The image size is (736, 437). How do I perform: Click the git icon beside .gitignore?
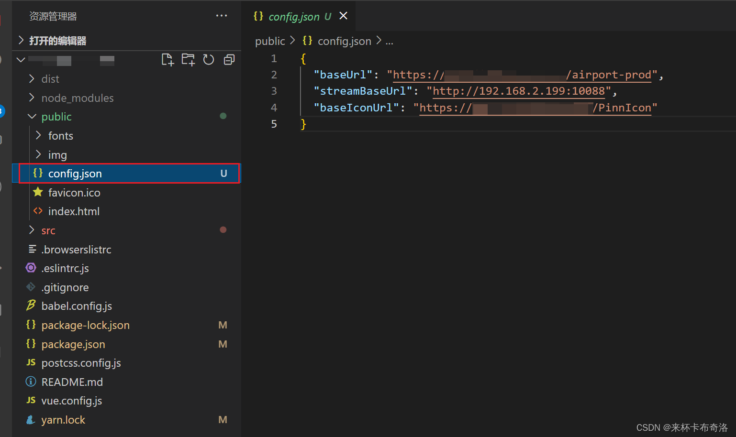point(31,287)
